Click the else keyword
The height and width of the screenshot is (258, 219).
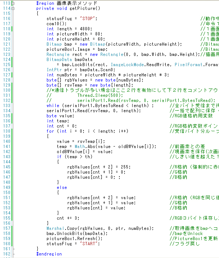[62, 187]
